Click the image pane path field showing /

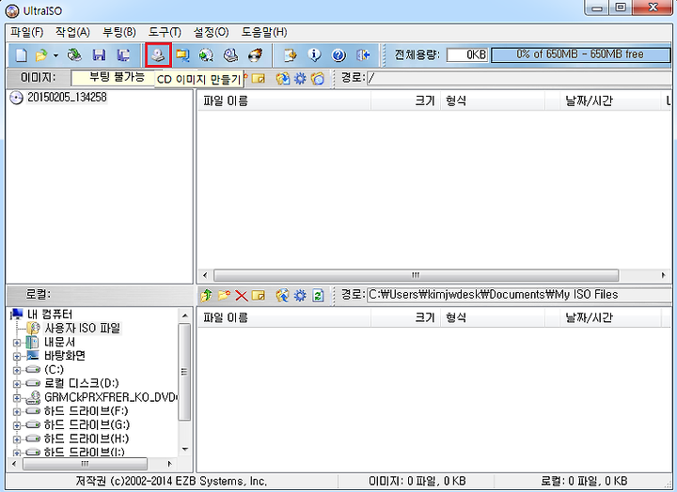pos(519,79)
